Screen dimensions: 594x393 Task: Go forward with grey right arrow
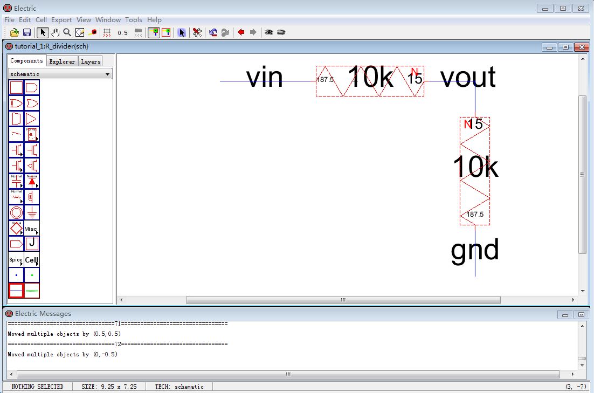coord(253,32)
